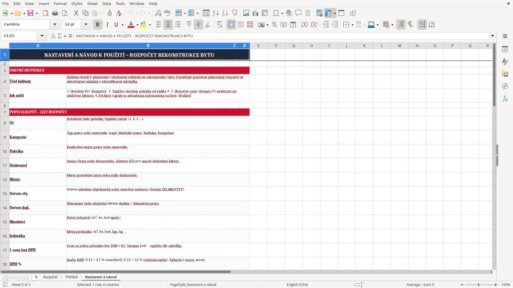Viewport: 513px width, 288px height.
Task: Toggle Italic formatting
Action: (x=107, y=25)
